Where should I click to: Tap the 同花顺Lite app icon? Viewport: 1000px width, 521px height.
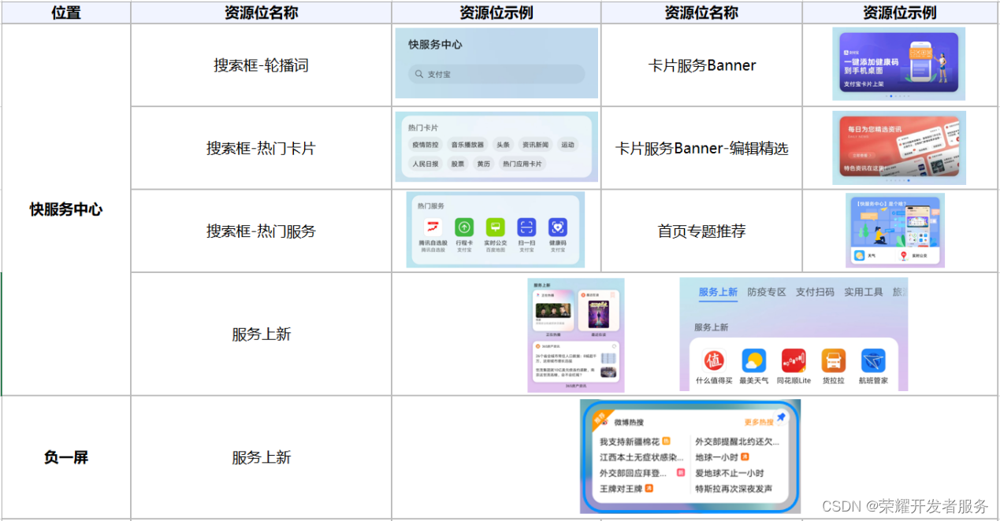click(794, 360)
